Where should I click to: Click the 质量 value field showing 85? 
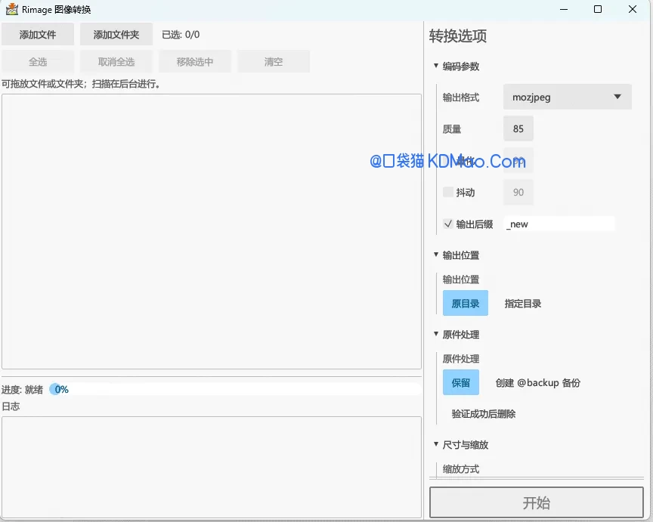coord(518,128)
